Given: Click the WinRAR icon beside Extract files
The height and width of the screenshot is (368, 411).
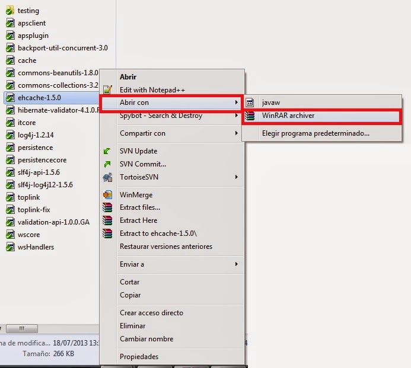Looking at the screenshot, I should tap(107, 207).
